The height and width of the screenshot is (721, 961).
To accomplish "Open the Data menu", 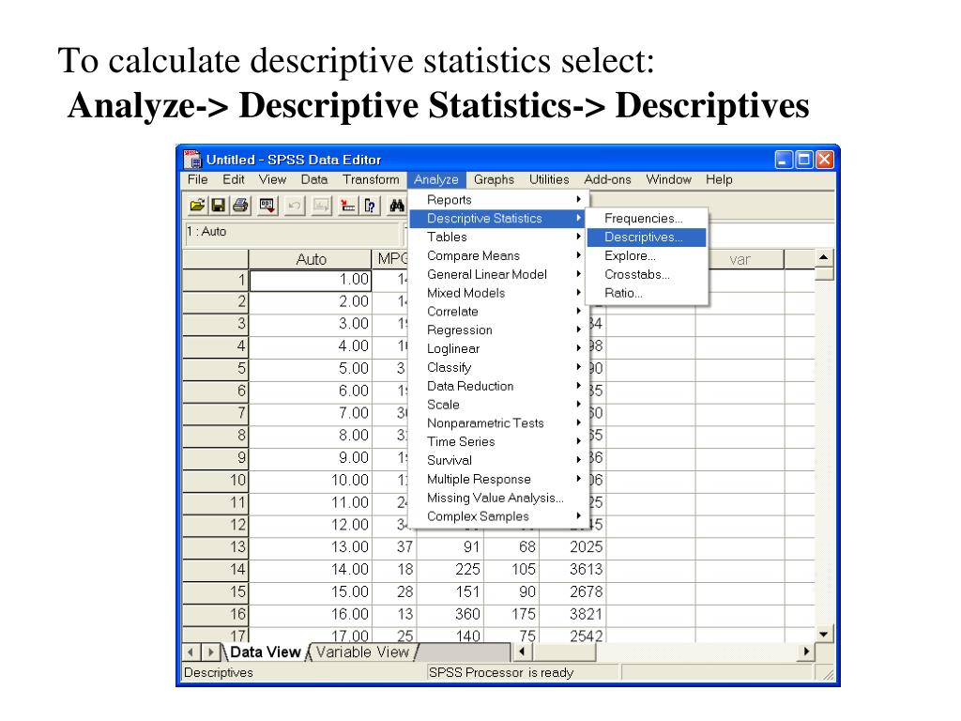I will (x=313, y=179).
